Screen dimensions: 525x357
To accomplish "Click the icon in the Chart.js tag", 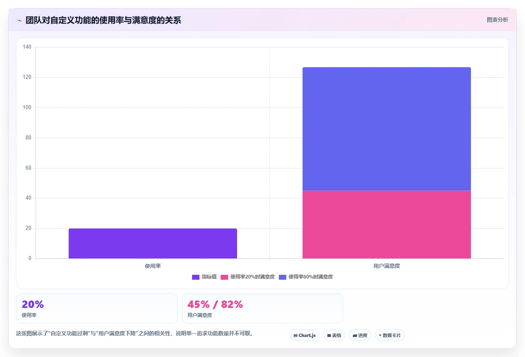I will point(295,335).
